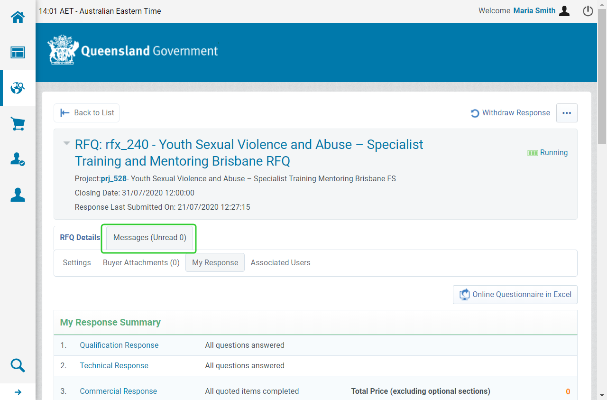Viewport: 607px width, 400px height.
Task: Open the Home icon in sidebar
Action: click(18, 18)
